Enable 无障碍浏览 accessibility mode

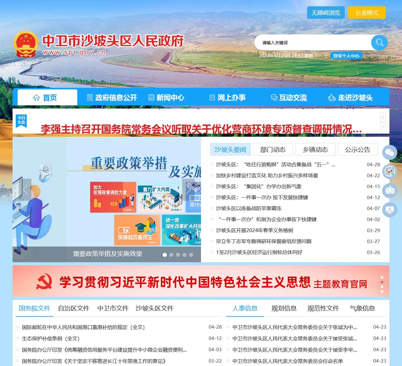[x=326, y=13]
